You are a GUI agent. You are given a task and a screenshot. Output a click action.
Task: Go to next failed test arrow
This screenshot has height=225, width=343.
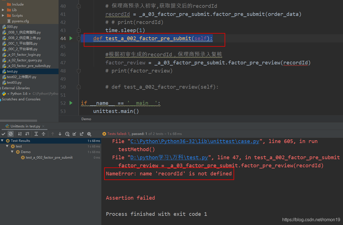pos(60,134)
